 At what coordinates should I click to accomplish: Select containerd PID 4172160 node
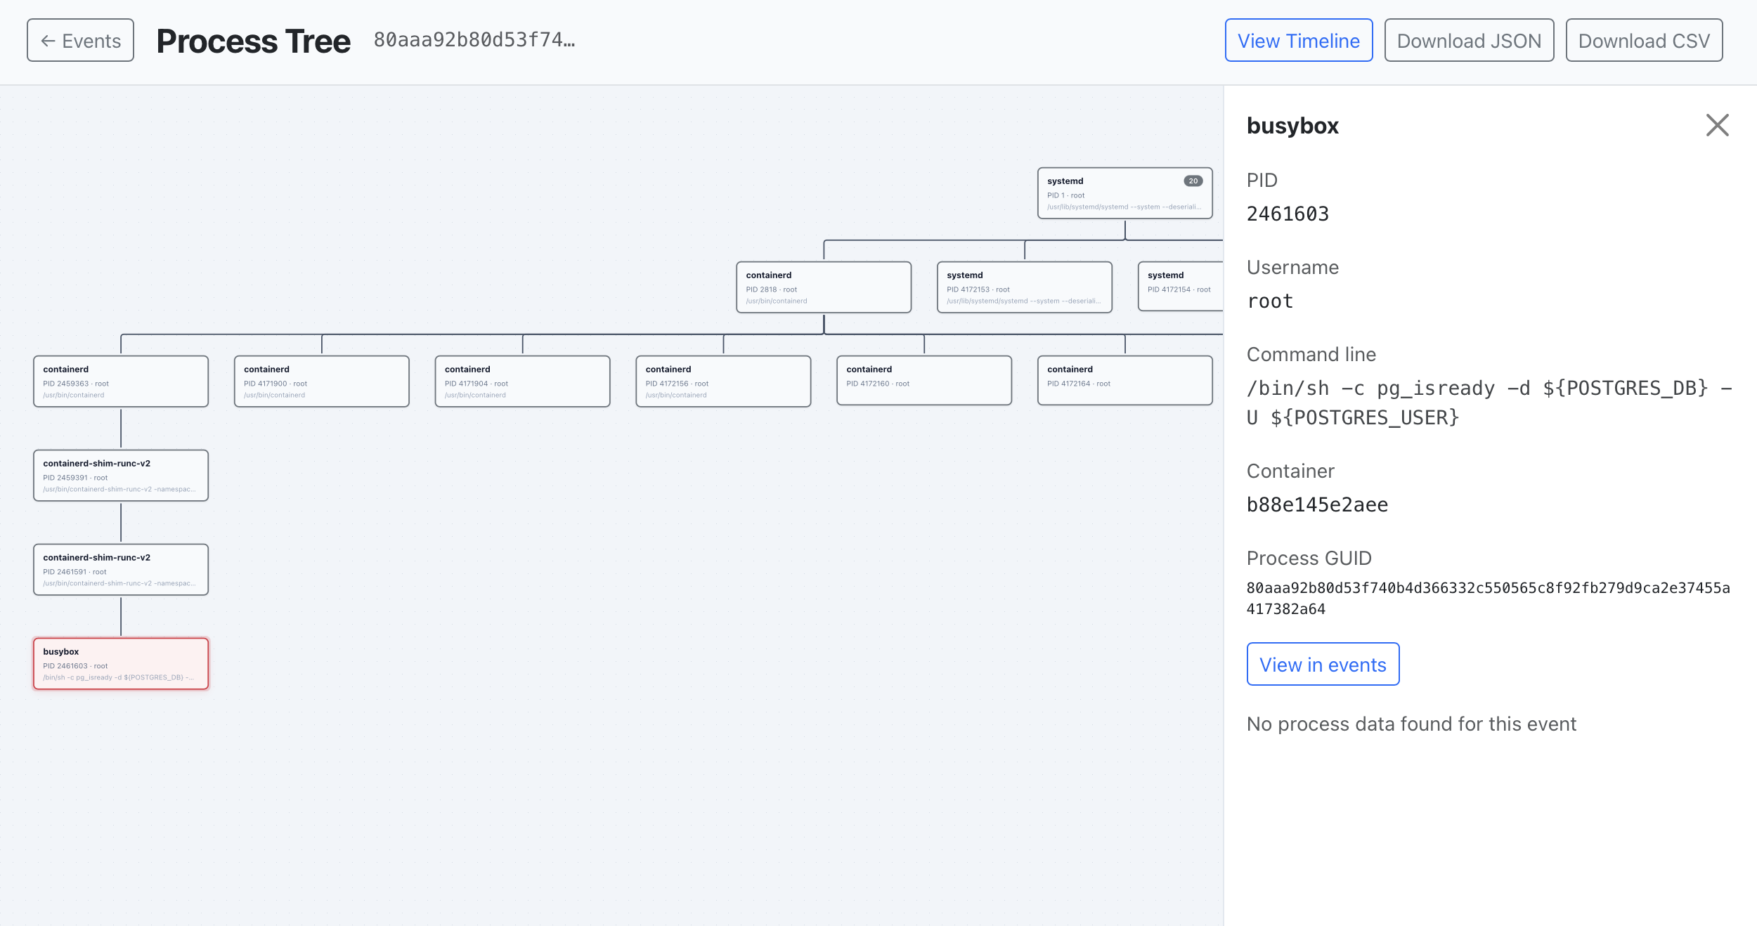click(x=924, y=381)
